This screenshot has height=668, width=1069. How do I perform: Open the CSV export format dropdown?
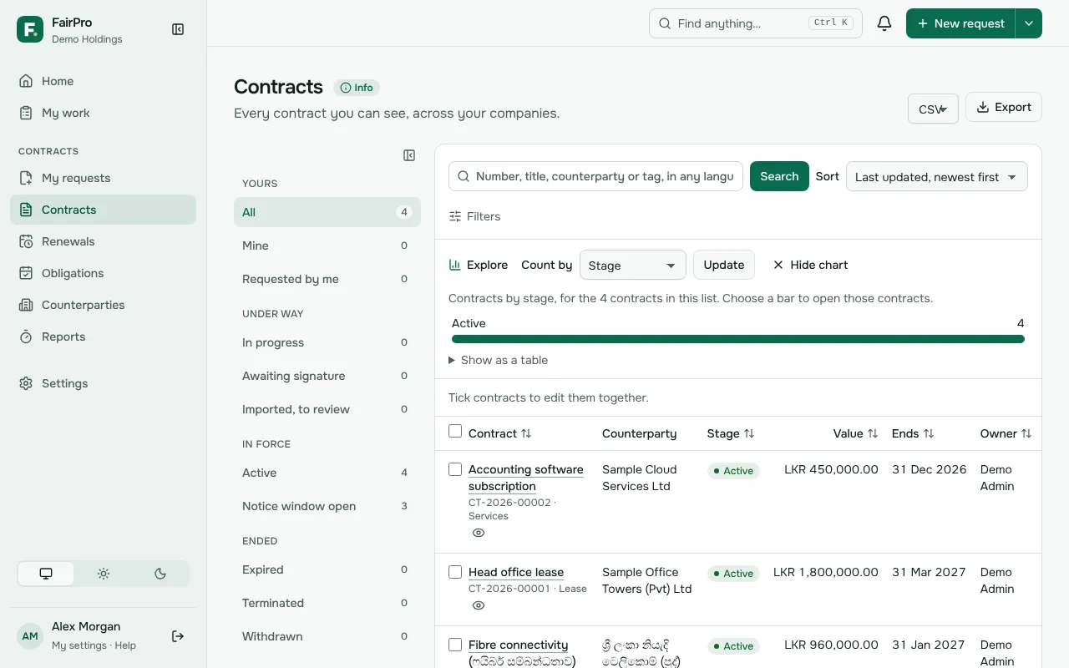pos(933,109)
